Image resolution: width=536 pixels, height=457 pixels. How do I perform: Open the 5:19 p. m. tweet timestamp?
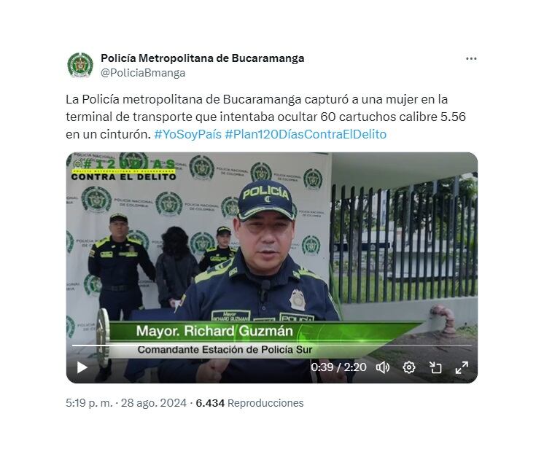[x=89, y=403]
